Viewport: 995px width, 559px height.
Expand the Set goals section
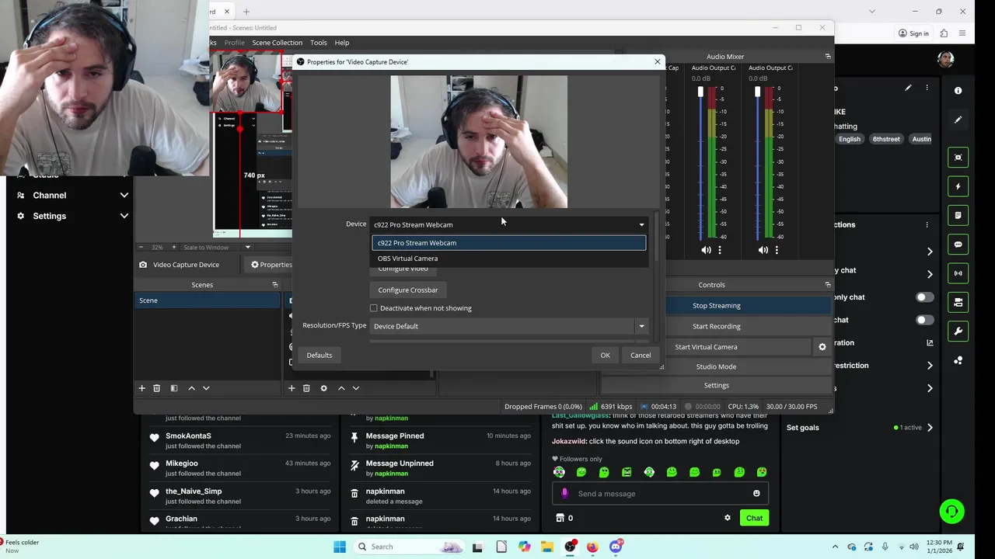(930, 428)
